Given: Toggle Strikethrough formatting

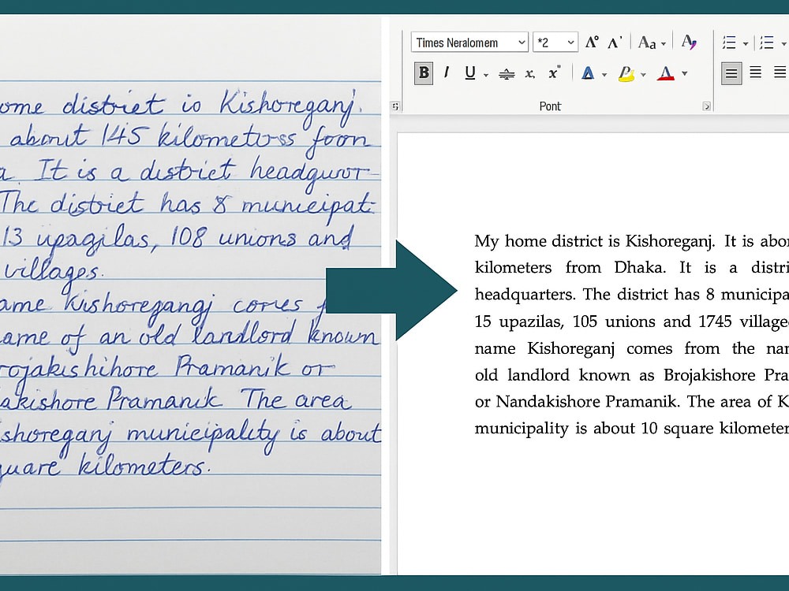Looking at the screenshot, I should [x=507, y=74].
